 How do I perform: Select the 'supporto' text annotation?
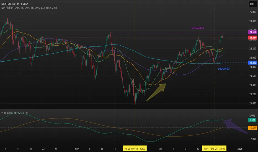(224, 69)
